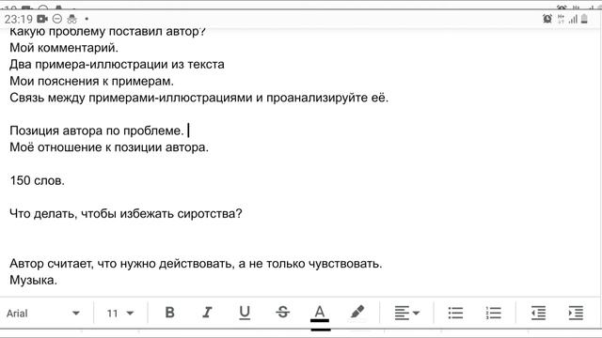Toggle underline formatting
602x338 pixels.
tap(245, 313)
